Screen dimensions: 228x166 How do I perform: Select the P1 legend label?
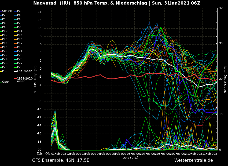pyautogui.click(x=19, y=11)
